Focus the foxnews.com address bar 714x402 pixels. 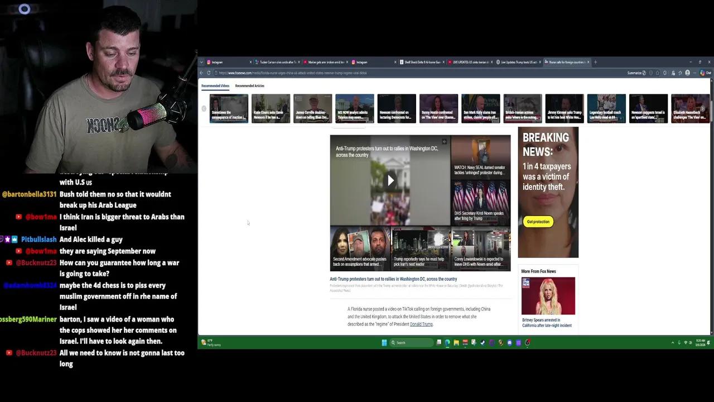pyautogui.click(x=418, y=73)
